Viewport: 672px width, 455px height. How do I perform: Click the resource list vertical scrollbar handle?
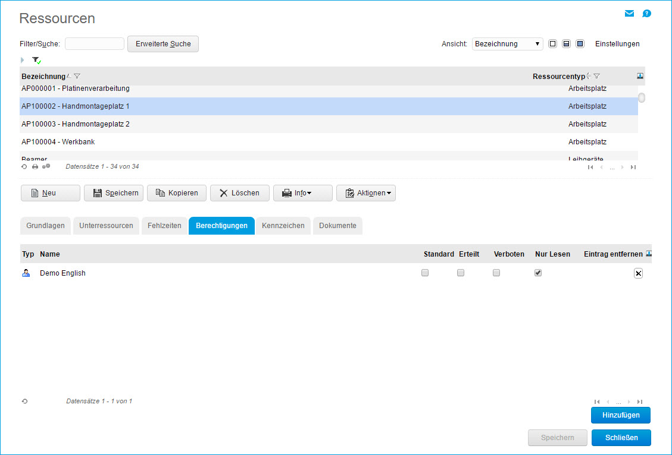pos(642,98)
